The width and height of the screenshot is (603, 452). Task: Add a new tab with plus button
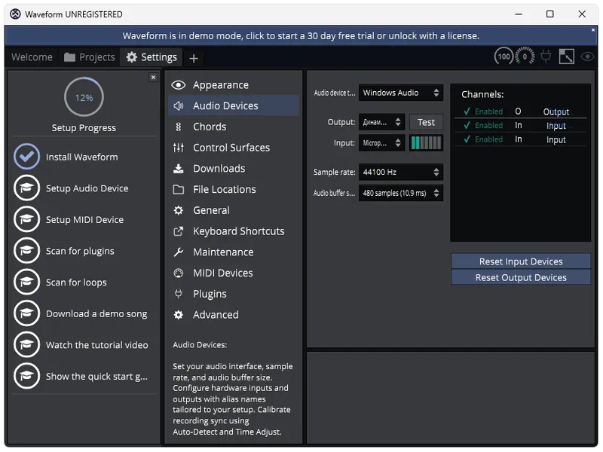point(194,59)
